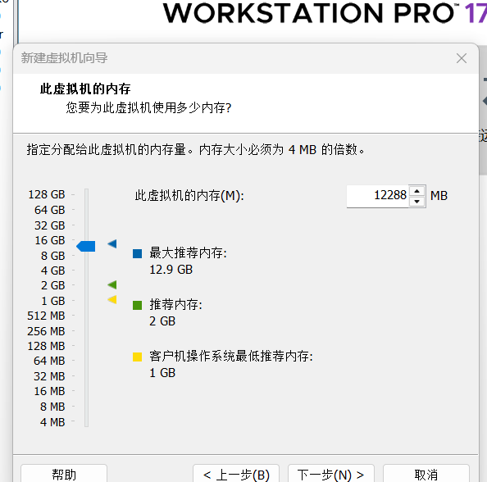Click the 256 MB scale label
Image resolution: width=487 pixels, height=482 pixels.
pos(46,331)
